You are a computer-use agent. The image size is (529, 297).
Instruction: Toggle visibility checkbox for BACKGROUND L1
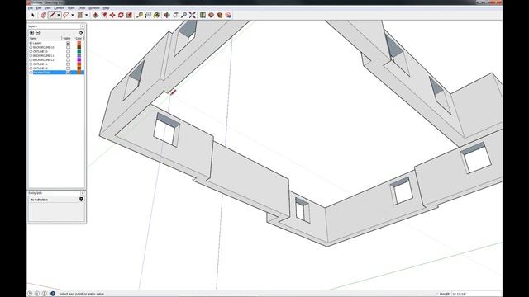click(x=68, y=55)
